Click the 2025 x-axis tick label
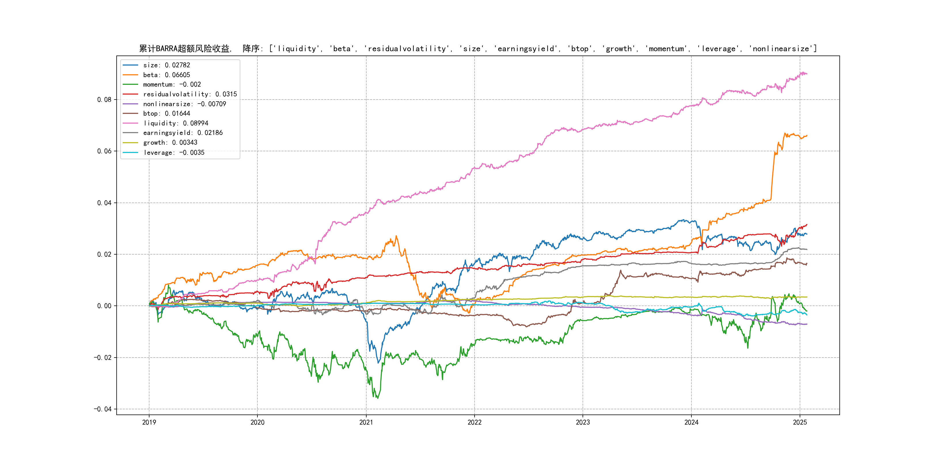Screen dimensions: 933x466 pyautogui.click(x=800, y=422)
